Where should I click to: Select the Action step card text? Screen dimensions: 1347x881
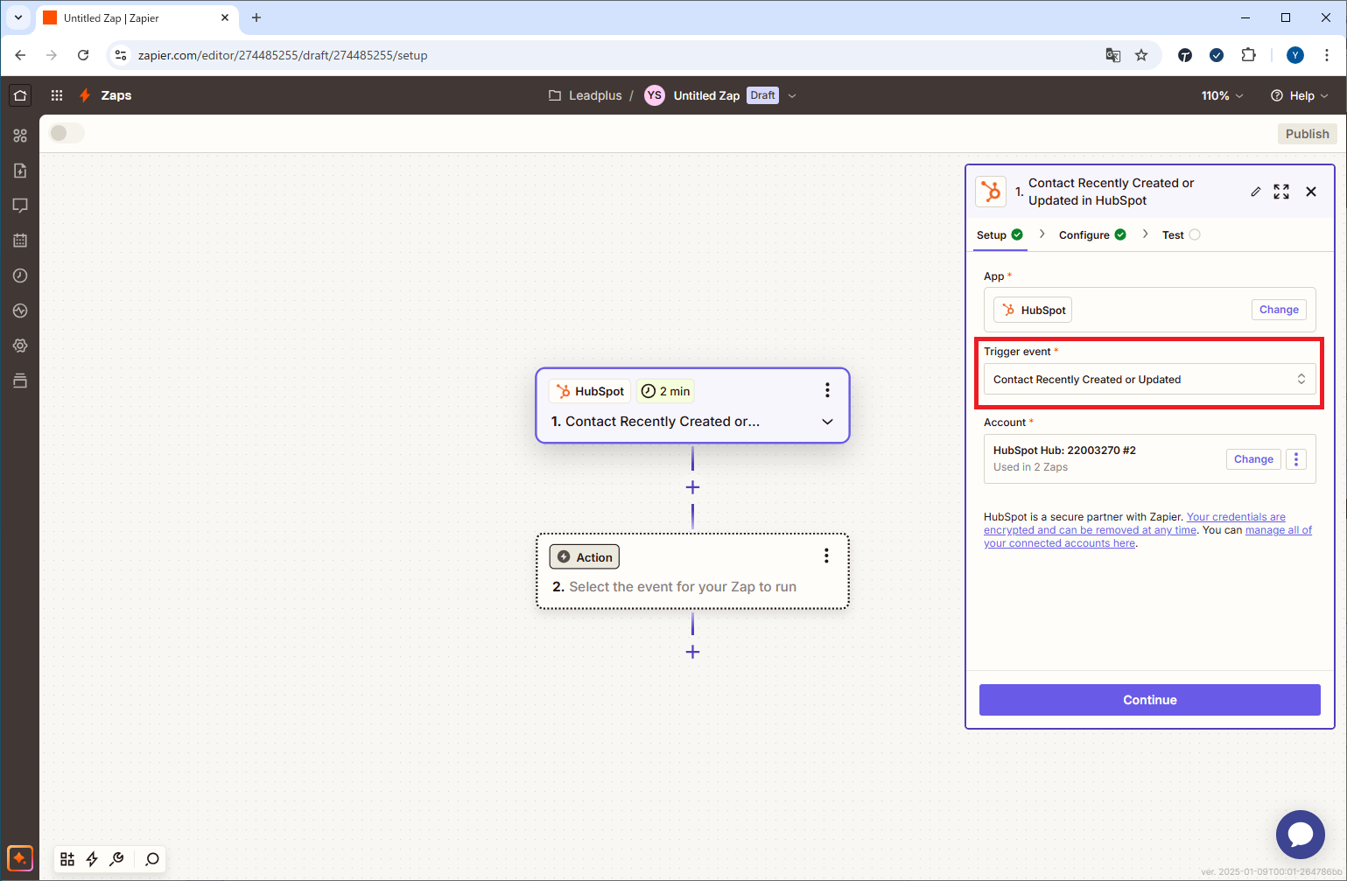click(683, 587)
